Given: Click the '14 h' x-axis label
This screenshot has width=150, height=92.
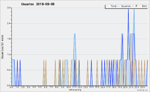Looking at the screenshot, I should [x=91, y=87].
